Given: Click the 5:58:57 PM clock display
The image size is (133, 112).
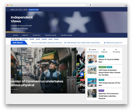Looking at the screenshot, I should tap(34, 10).
